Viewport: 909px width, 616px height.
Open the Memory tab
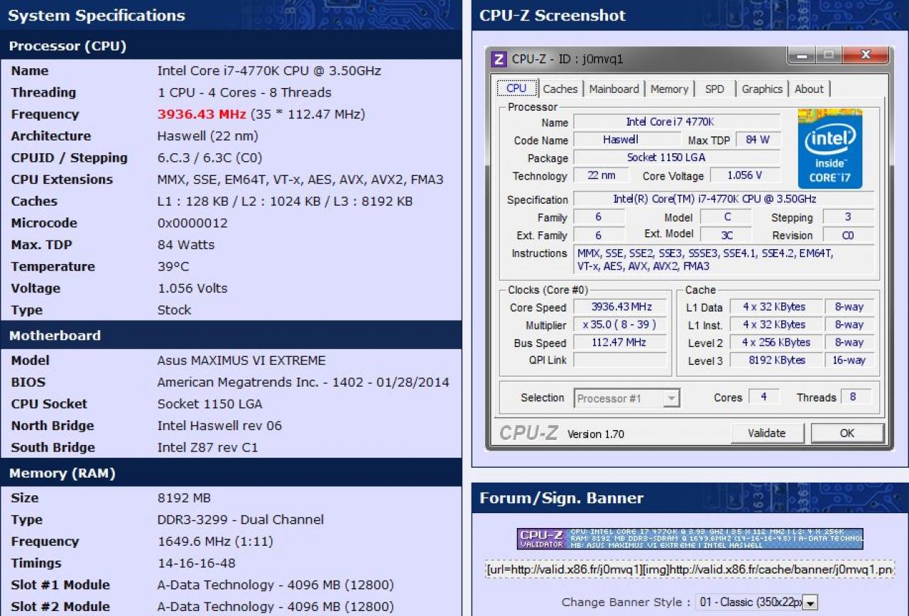(x=670, y=89)
